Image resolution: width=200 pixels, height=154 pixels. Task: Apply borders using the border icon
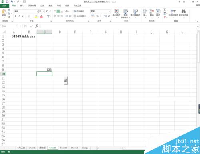[29, 16]
